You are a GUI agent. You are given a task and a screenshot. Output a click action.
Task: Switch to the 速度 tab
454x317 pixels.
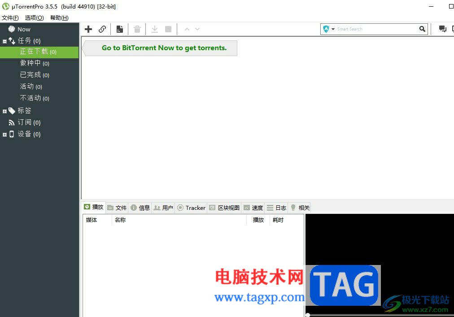click(x=253, y=208)
